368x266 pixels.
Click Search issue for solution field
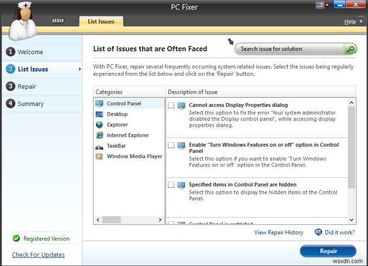click(289, 49)
